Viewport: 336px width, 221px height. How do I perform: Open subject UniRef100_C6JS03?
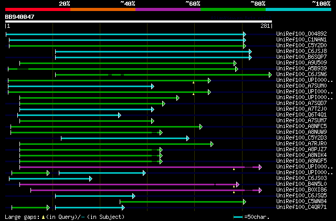point(301,178)
